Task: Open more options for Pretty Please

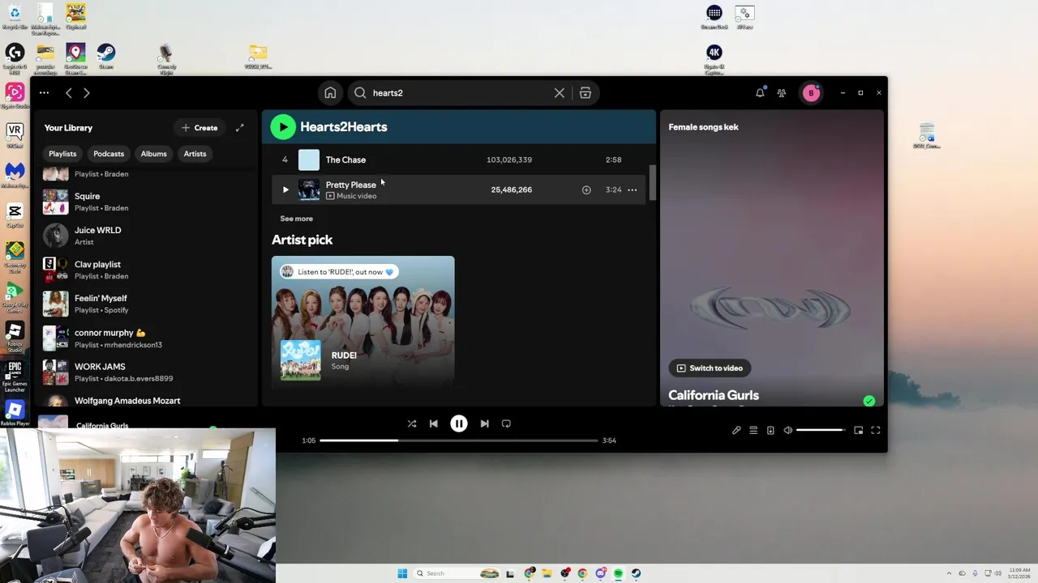Action: [633, 189]
